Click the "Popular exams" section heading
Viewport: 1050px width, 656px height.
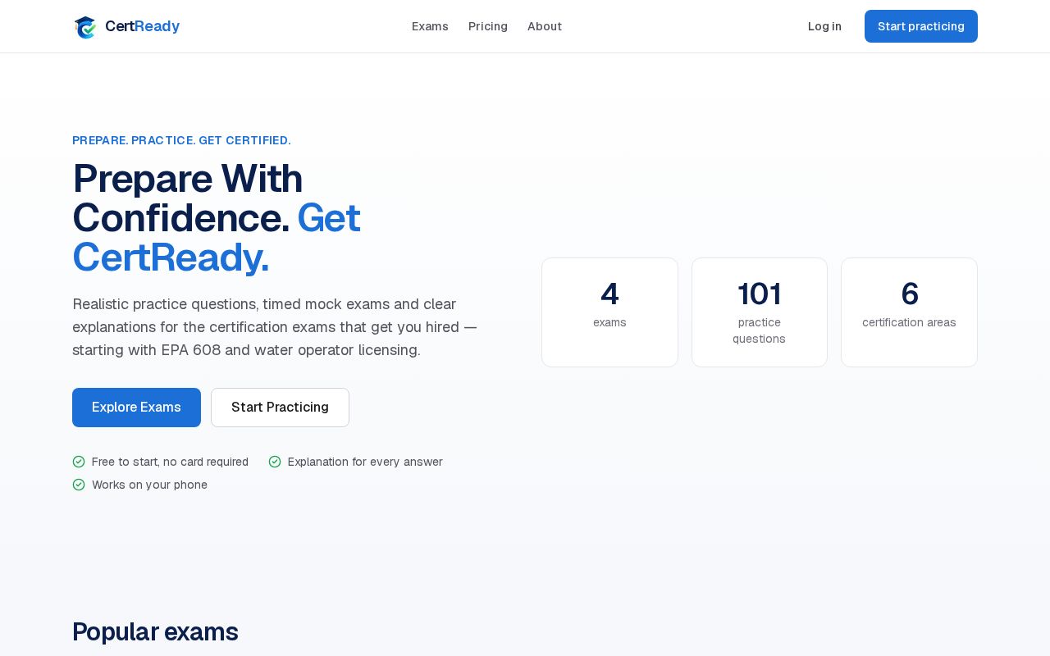pyautogui.click(x=155, y=631)
